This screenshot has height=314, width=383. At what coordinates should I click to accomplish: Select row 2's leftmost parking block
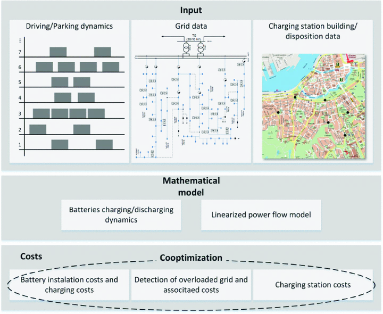pos(38,129)
